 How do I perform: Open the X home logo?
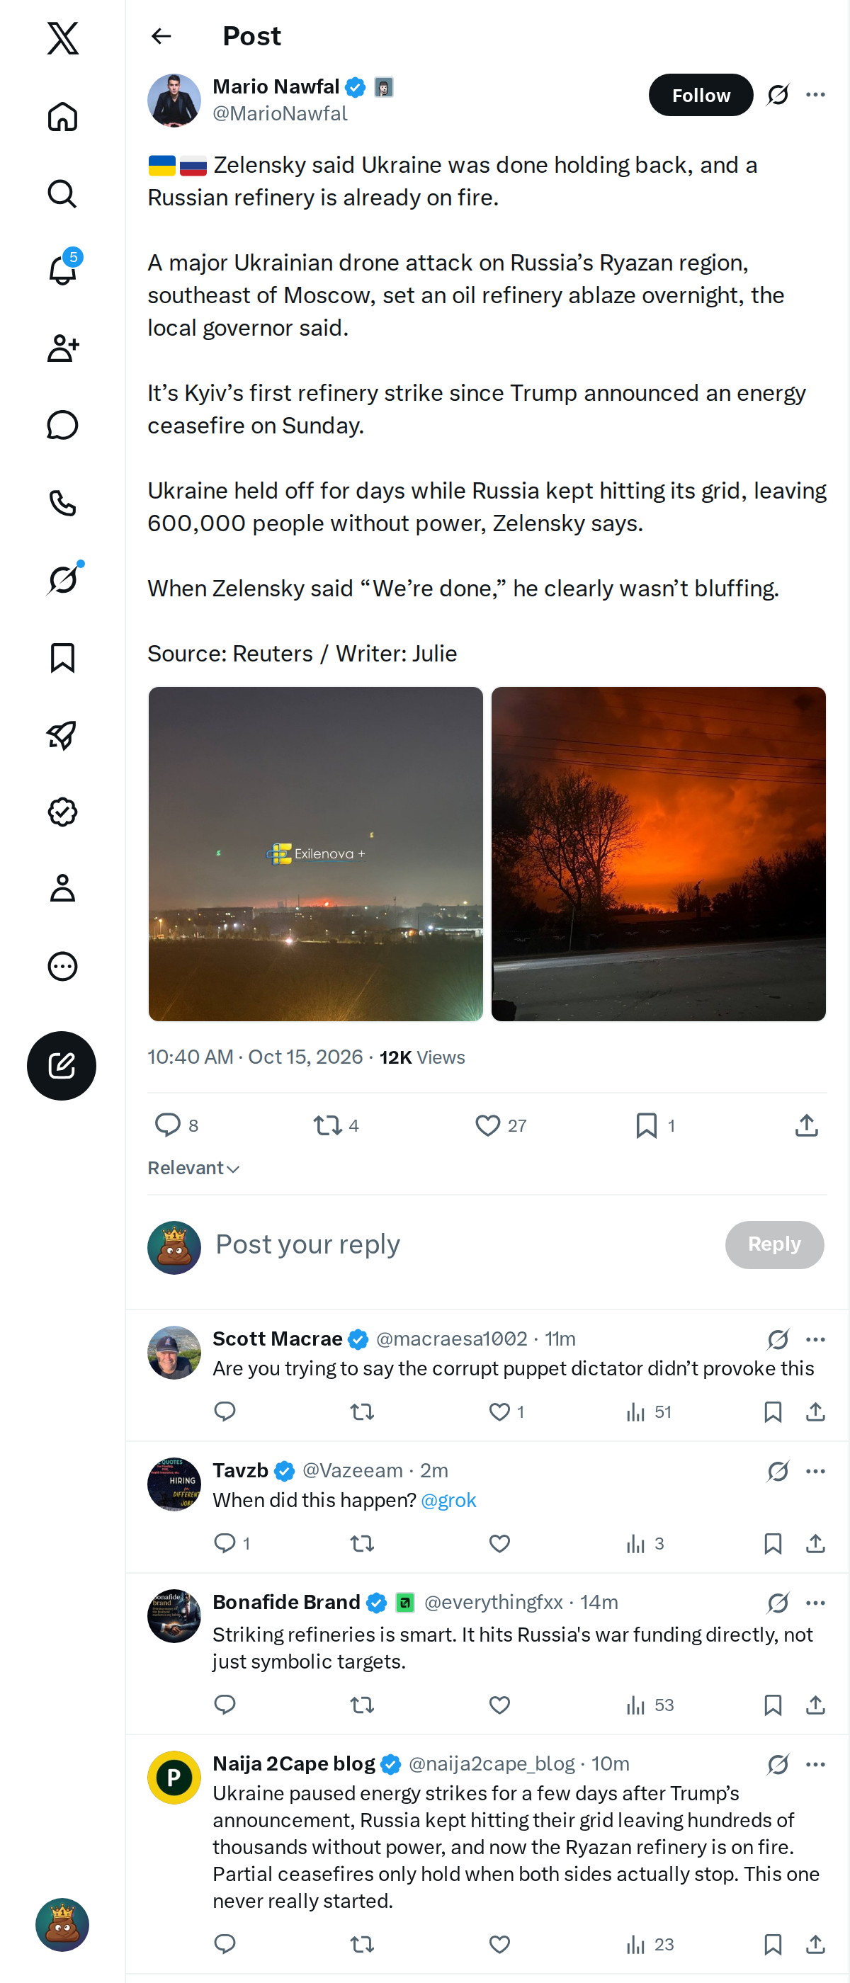pyautogui.click(x=62, y=38)
